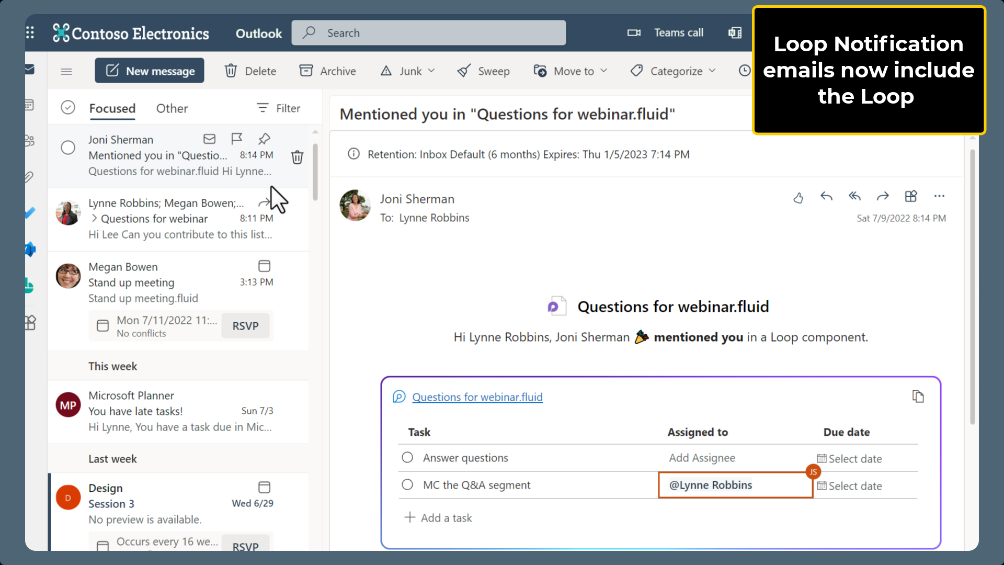
Task: Reply all to Joni Sherman's email
Action: point(854,196)
